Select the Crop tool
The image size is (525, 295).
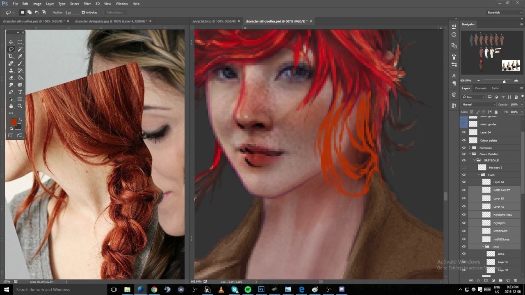tap(11, 56)
